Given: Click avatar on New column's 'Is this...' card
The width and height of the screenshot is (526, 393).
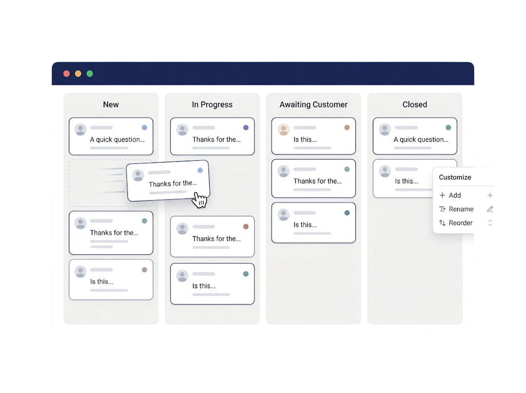Looking at the screenshot, I should [x=81, y=272].
